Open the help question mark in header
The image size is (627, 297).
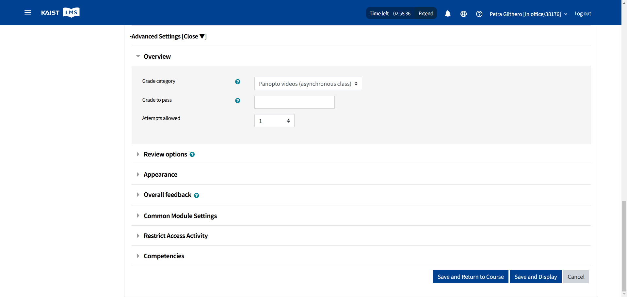[479, 14]
